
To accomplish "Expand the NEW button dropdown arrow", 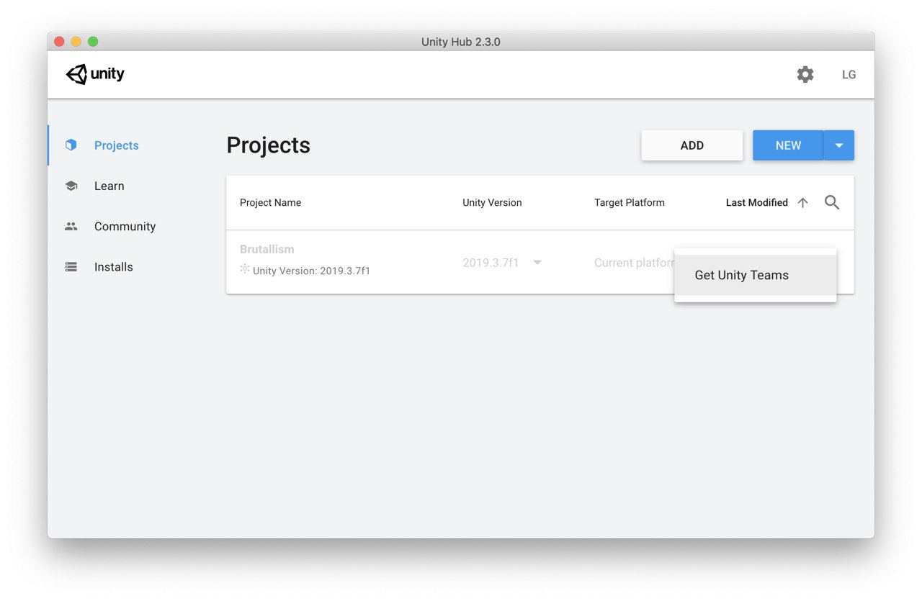I will coord(839,145).
